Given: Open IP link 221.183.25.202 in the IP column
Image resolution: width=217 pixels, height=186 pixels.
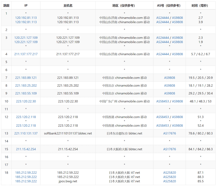Looking at the screenshot, I should click(26, 86).
